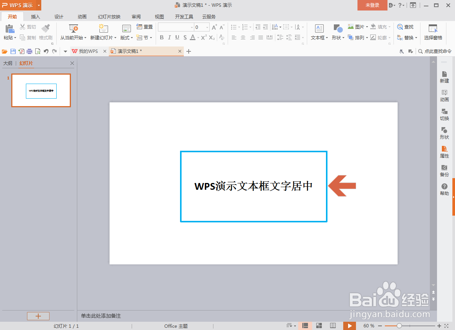Click the 未登录 login button

(x=372, y=5)
